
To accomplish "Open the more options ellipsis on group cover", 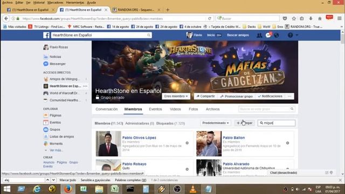I will 289,96.
